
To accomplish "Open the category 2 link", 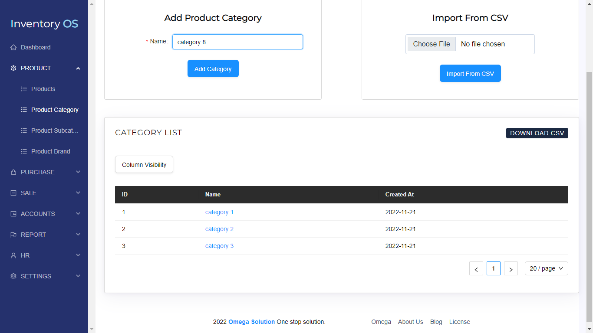I will tap(219, 229).
